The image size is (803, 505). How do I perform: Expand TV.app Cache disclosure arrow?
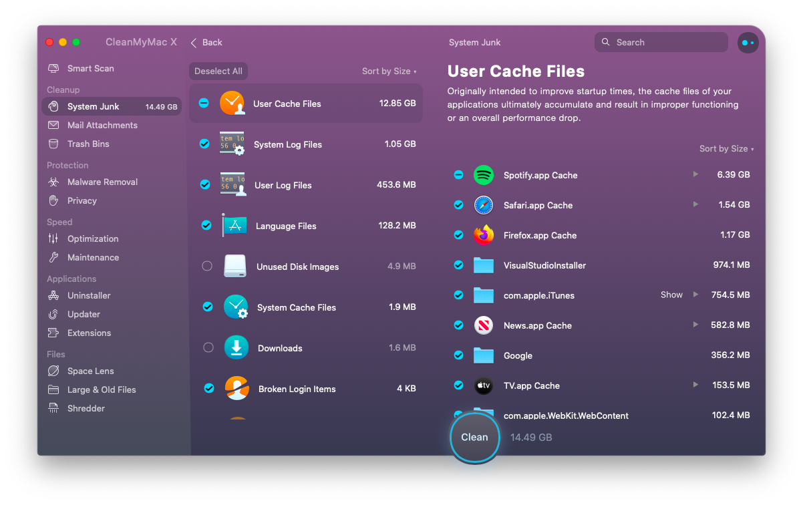click(x=695, y=385)
